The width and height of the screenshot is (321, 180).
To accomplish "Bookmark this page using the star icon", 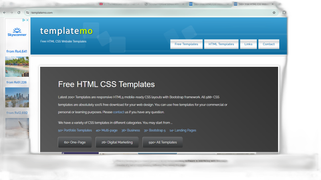I will pos(274,12).
